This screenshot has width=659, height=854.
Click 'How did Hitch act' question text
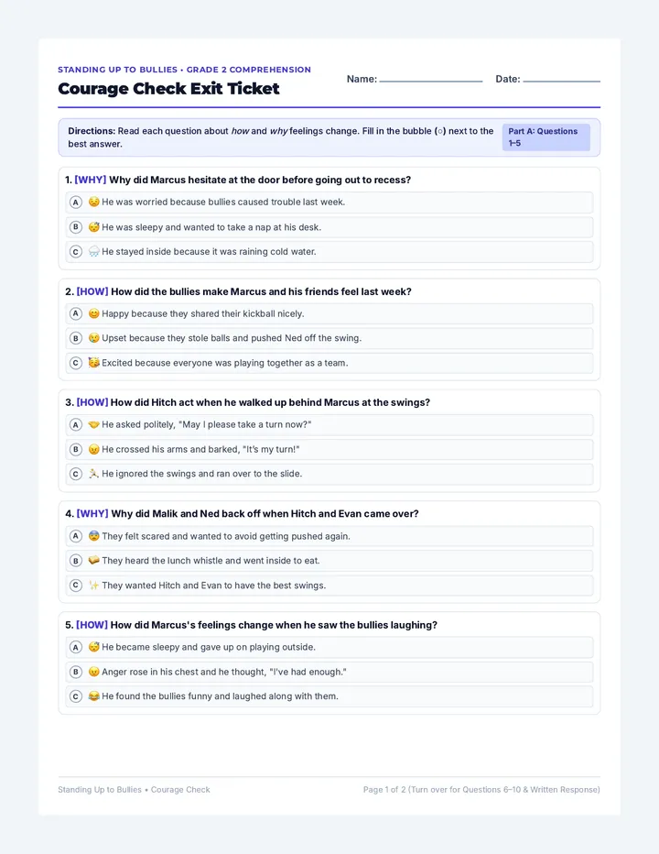pos(270,402)
